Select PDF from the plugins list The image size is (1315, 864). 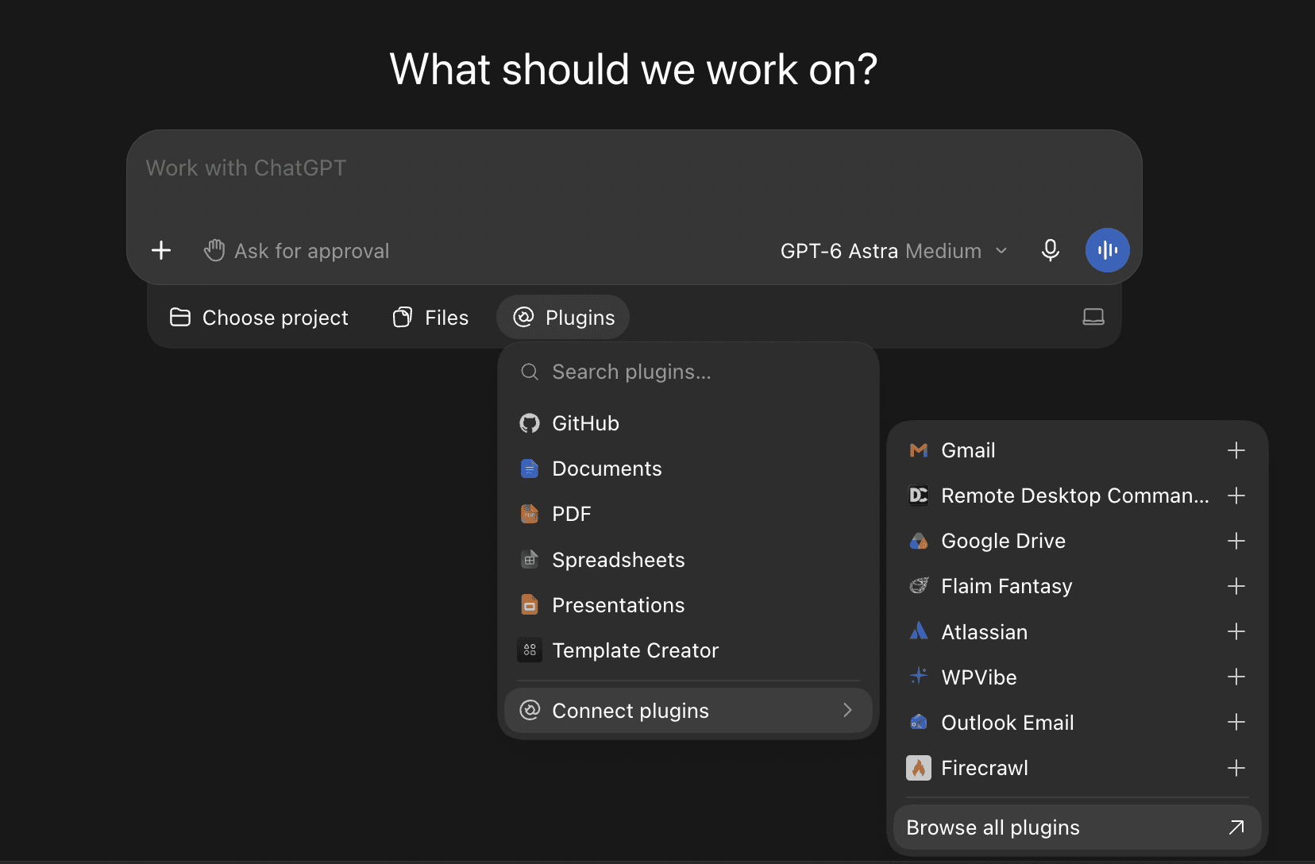[688, 514]
